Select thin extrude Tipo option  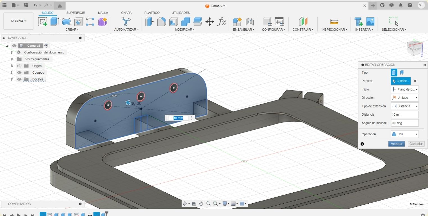pyautogui.click(x=402, y=73)
